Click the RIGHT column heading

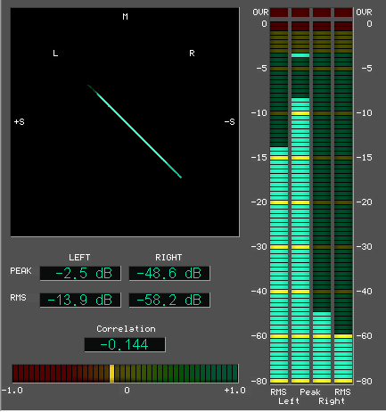(168, 258)
